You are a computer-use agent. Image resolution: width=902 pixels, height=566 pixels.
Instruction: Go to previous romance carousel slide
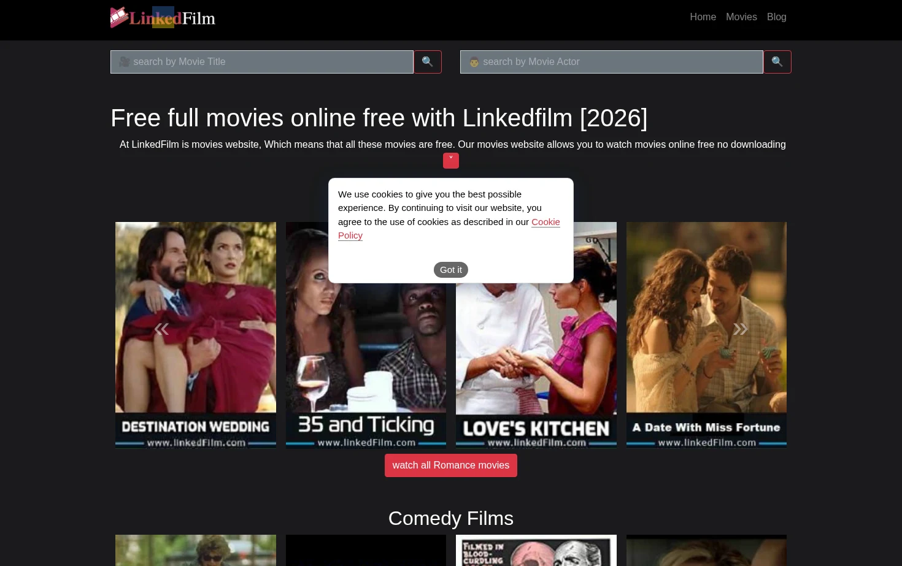pos(161,329)
